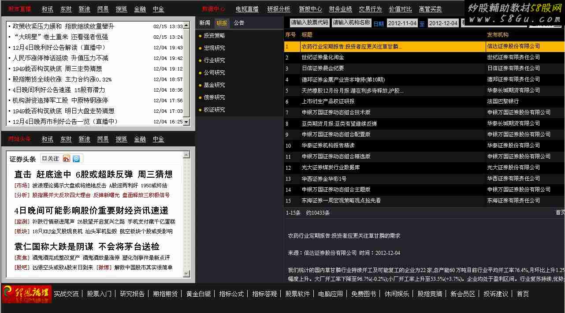Select 中金 source in the 股市直播 row
This screenshot has width=565, height=313.
click(x=158, y=9)
